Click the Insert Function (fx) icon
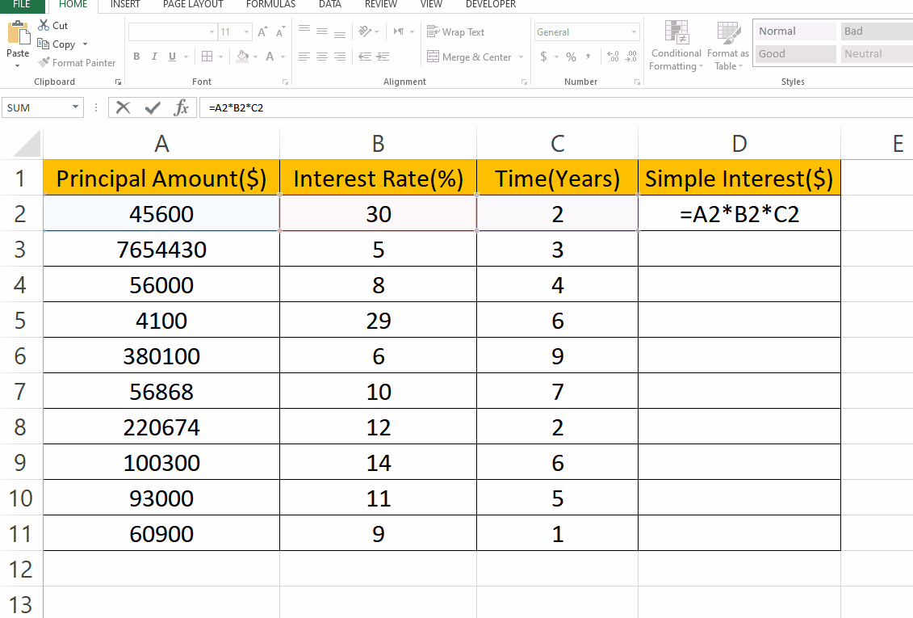Image resolution: width=913 pixels, height=618 pixels. (x=181, y=107)
